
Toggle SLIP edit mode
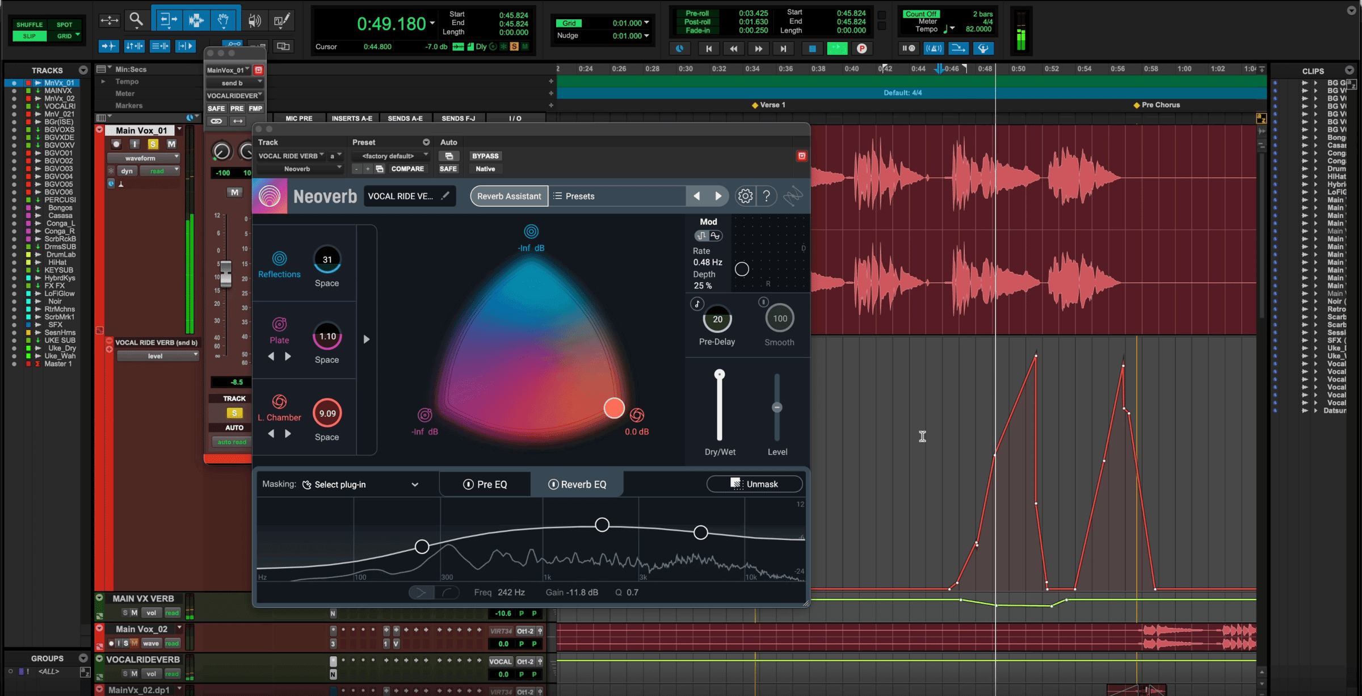point(30,36)
